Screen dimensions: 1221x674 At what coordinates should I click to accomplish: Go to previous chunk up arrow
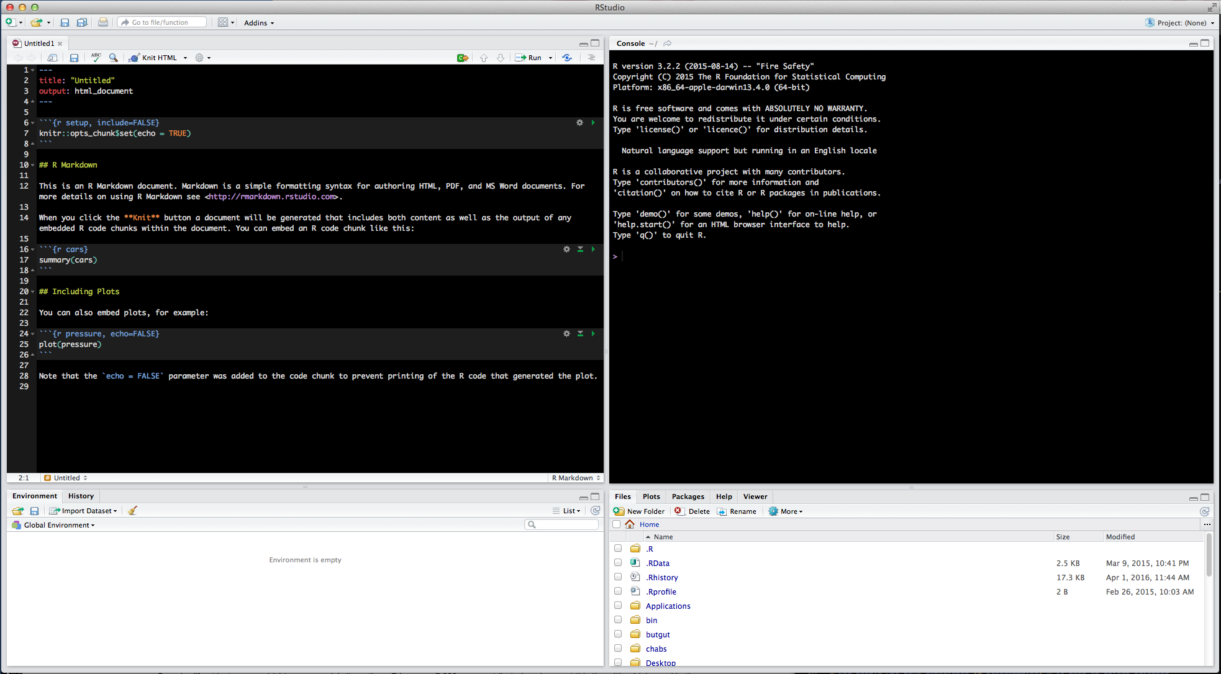tap(484, 58)
